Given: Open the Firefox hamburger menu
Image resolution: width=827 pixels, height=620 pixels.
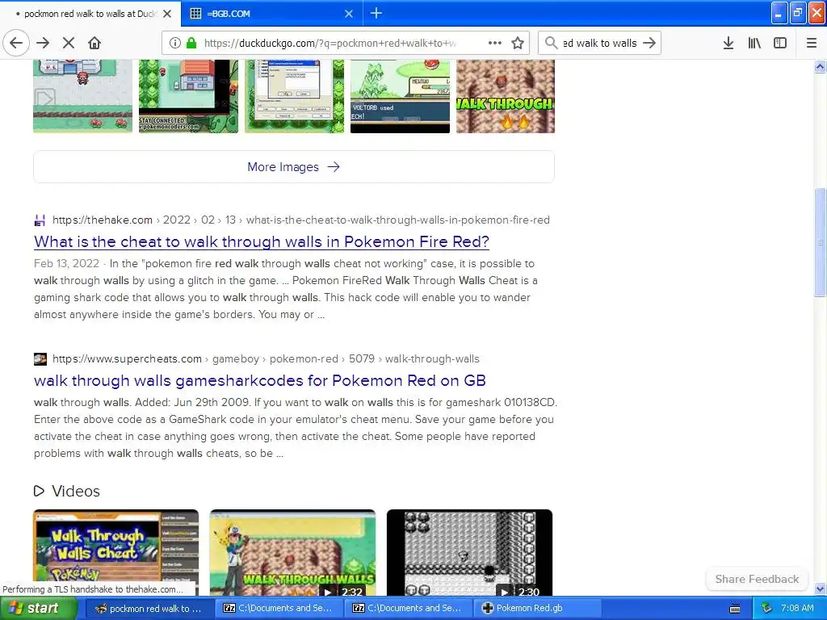Looking at the screenshot, I should [x=812, y=43].
